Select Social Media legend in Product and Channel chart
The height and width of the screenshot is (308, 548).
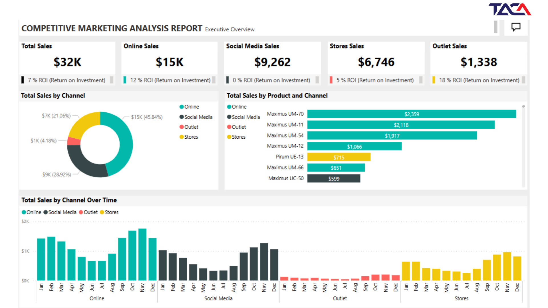pos(243,117)
